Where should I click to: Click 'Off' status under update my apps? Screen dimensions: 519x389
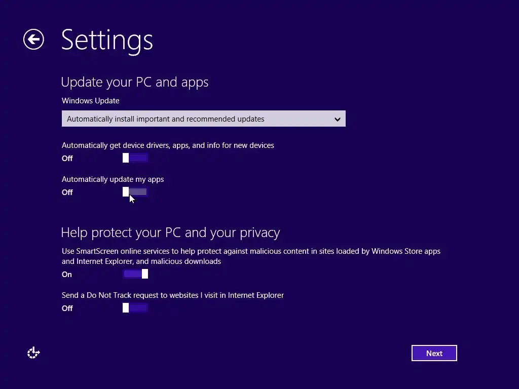pyautogui.click(x=67, y=192)
